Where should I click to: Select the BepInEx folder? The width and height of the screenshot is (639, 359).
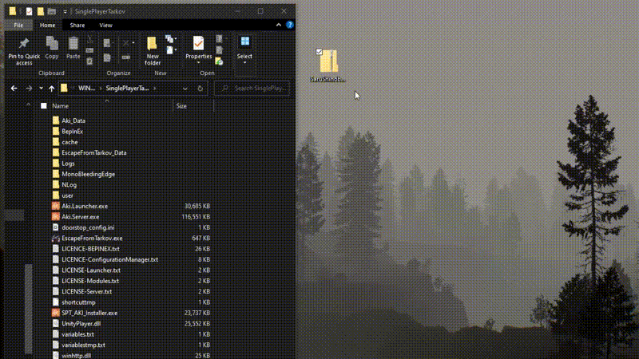tap(72, 132)
